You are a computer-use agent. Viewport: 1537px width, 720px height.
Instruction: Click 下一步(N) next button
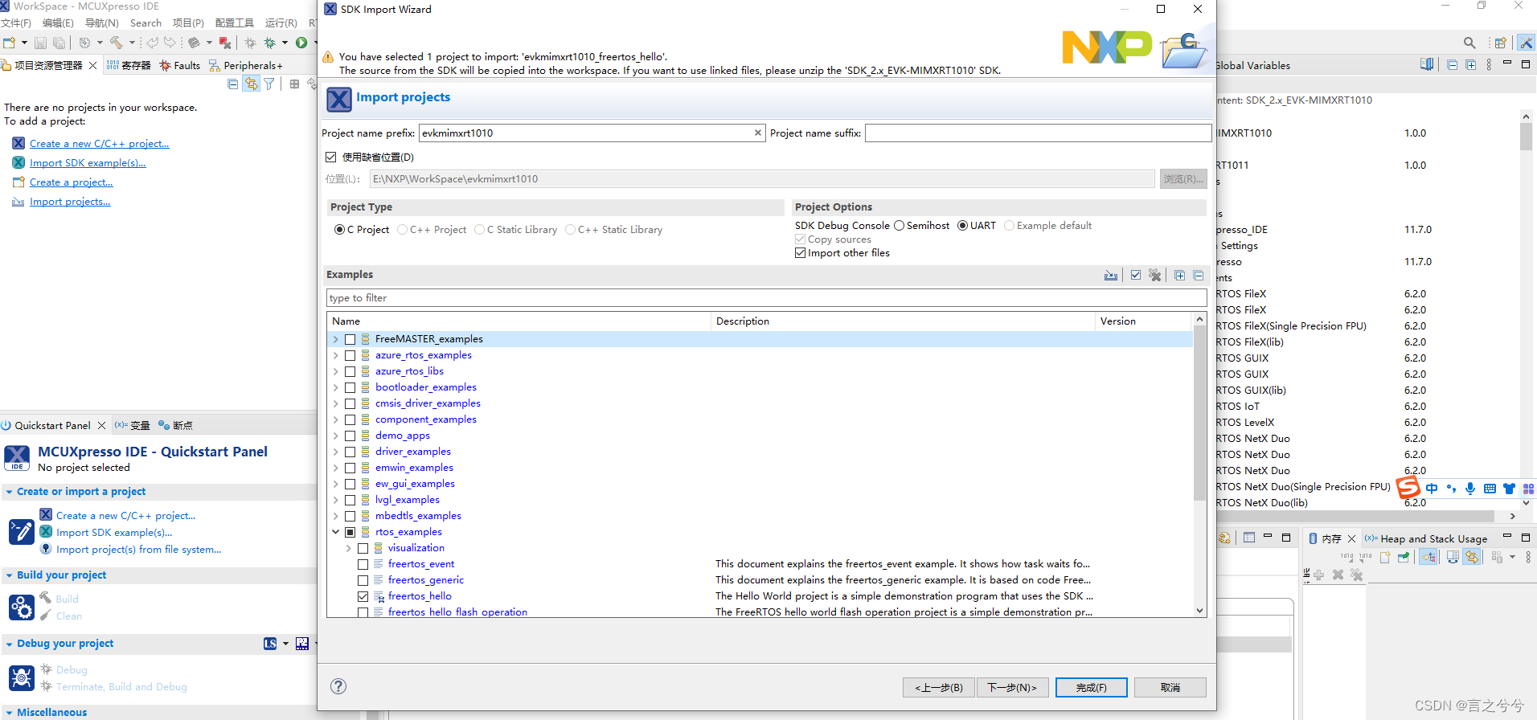click(x=1012, y=687)
